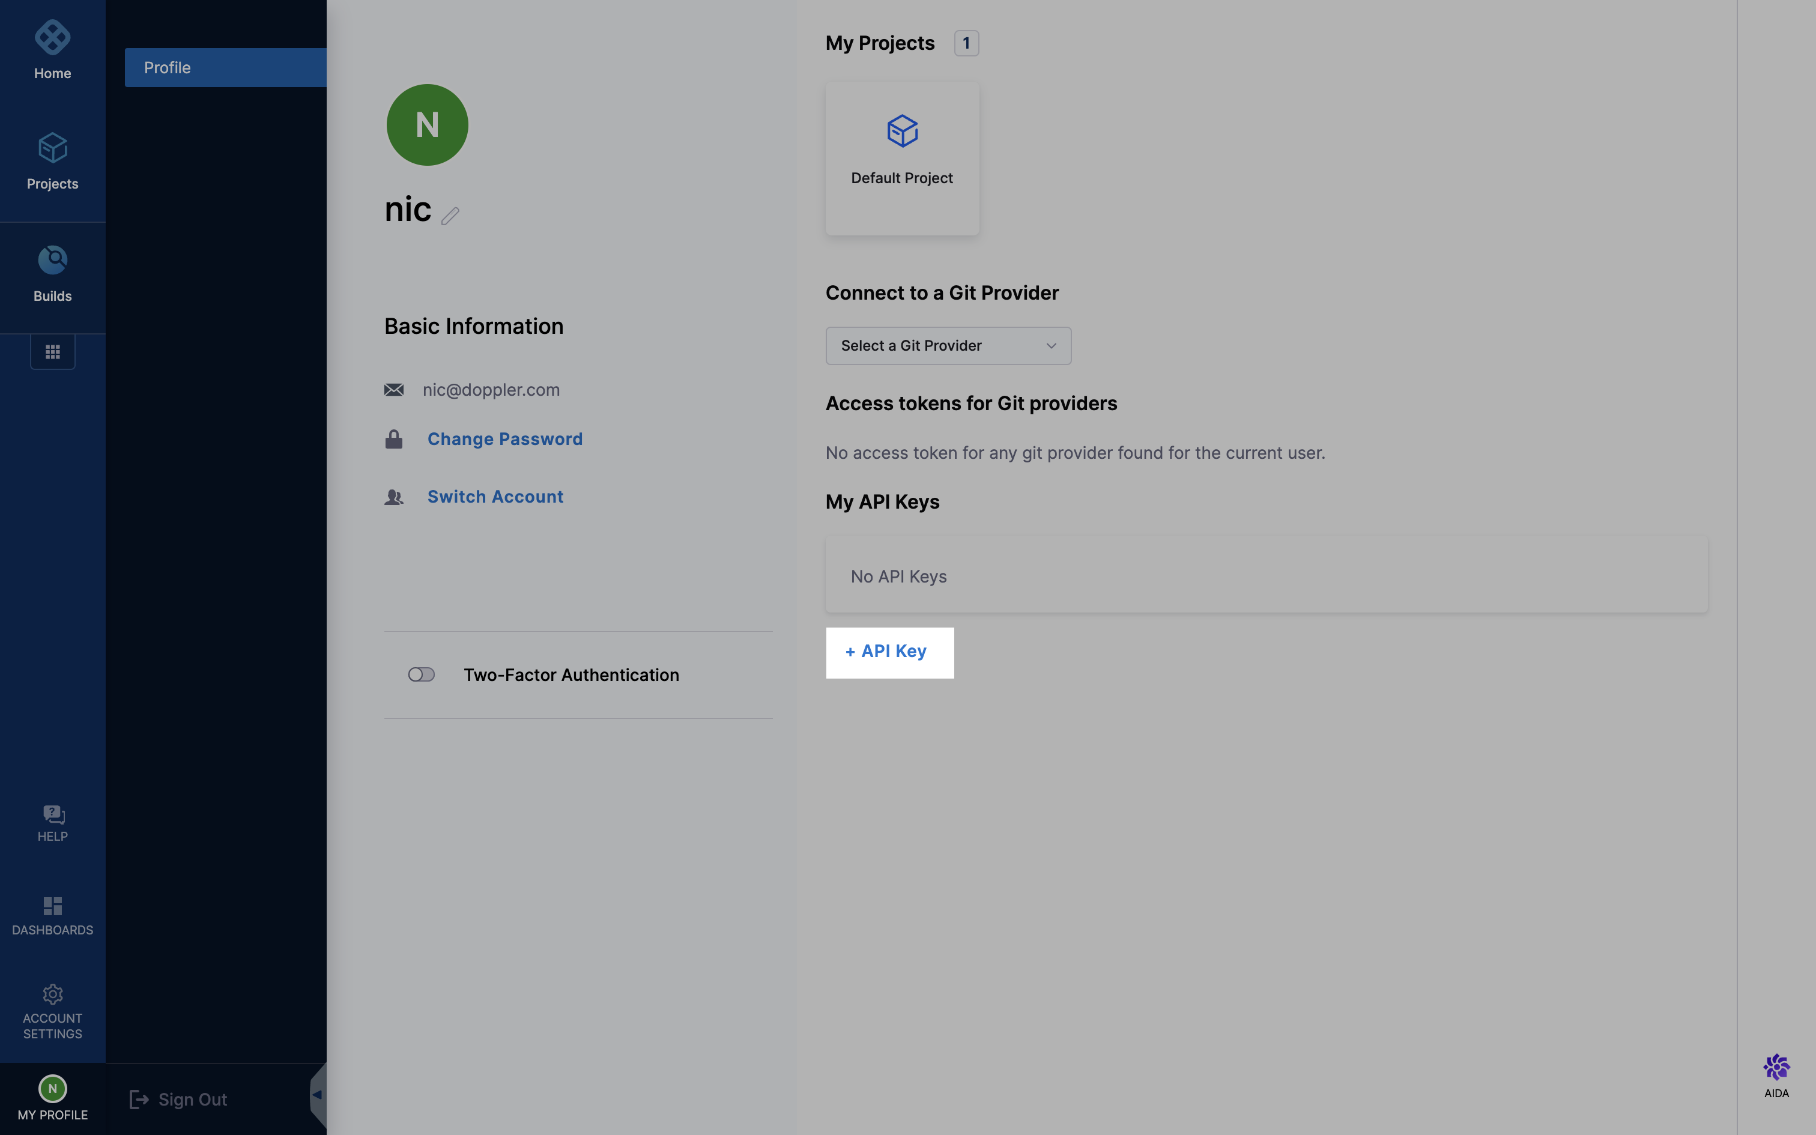Select the Profile menu item

tap(225, 67)
